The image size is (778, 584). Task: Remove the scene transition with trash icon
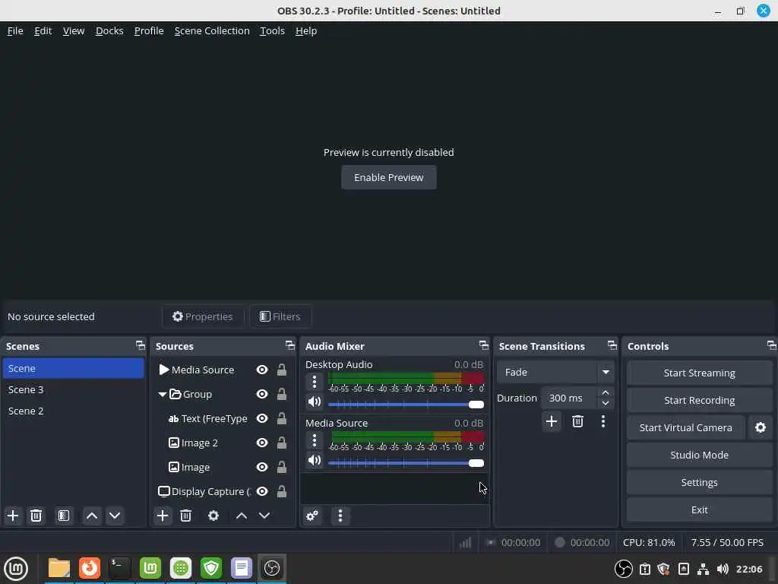577,421
